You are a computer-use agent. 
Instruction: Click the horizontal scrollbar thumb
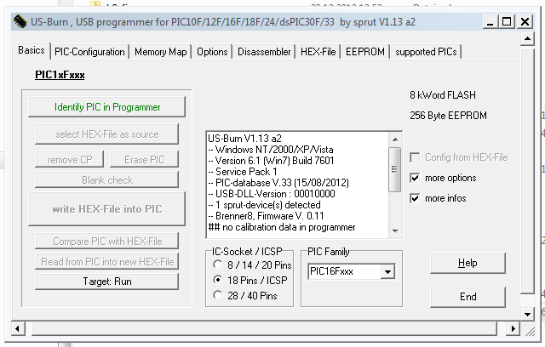pyautogui.click(x=264, y=328)
